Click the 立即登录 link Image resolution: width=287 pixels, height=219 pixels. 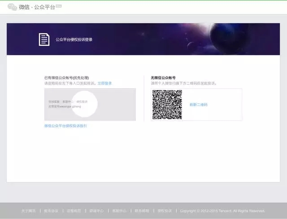tap(104, 83)
